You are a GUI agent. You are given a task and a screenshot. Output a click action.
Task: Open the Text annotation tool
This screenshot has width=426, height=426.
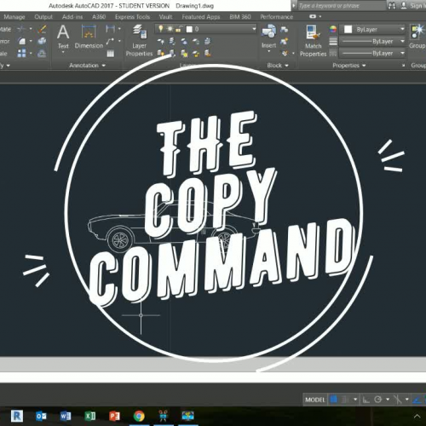tap(63, 36)
